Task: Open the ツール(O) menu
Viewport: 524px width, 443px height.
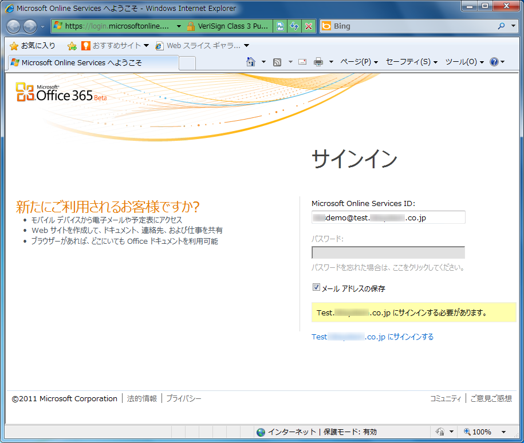Action: coord(464,62)
